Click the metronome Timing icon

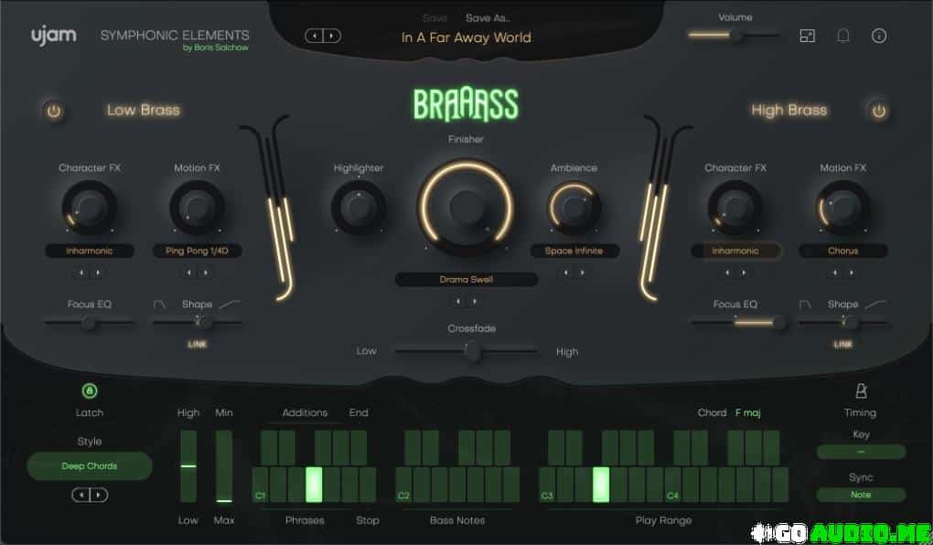tap(860, 391)
